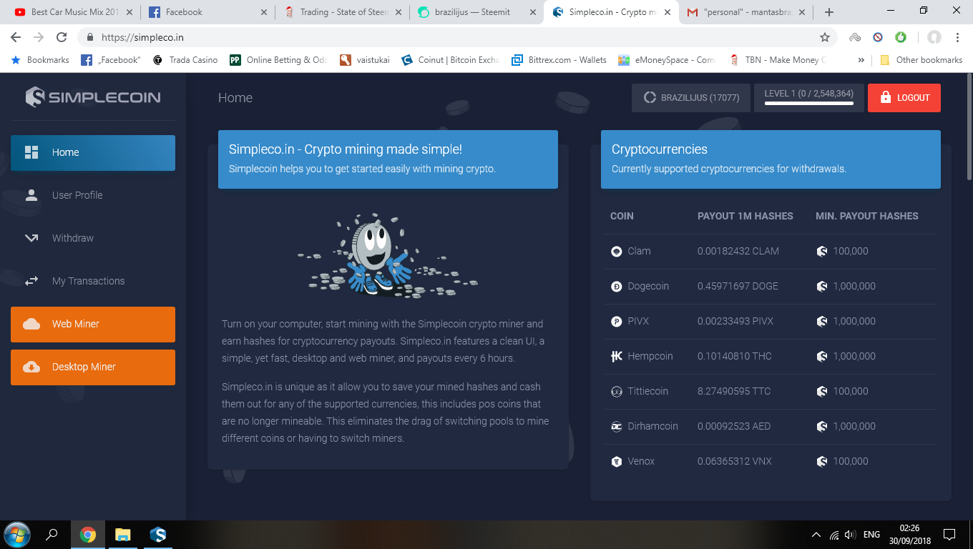The height and width of the screenshot is (549, 973).
Task: Open the Bookmarks star shortcut in the bookmarks bar
Action: [x=40, y=60]
